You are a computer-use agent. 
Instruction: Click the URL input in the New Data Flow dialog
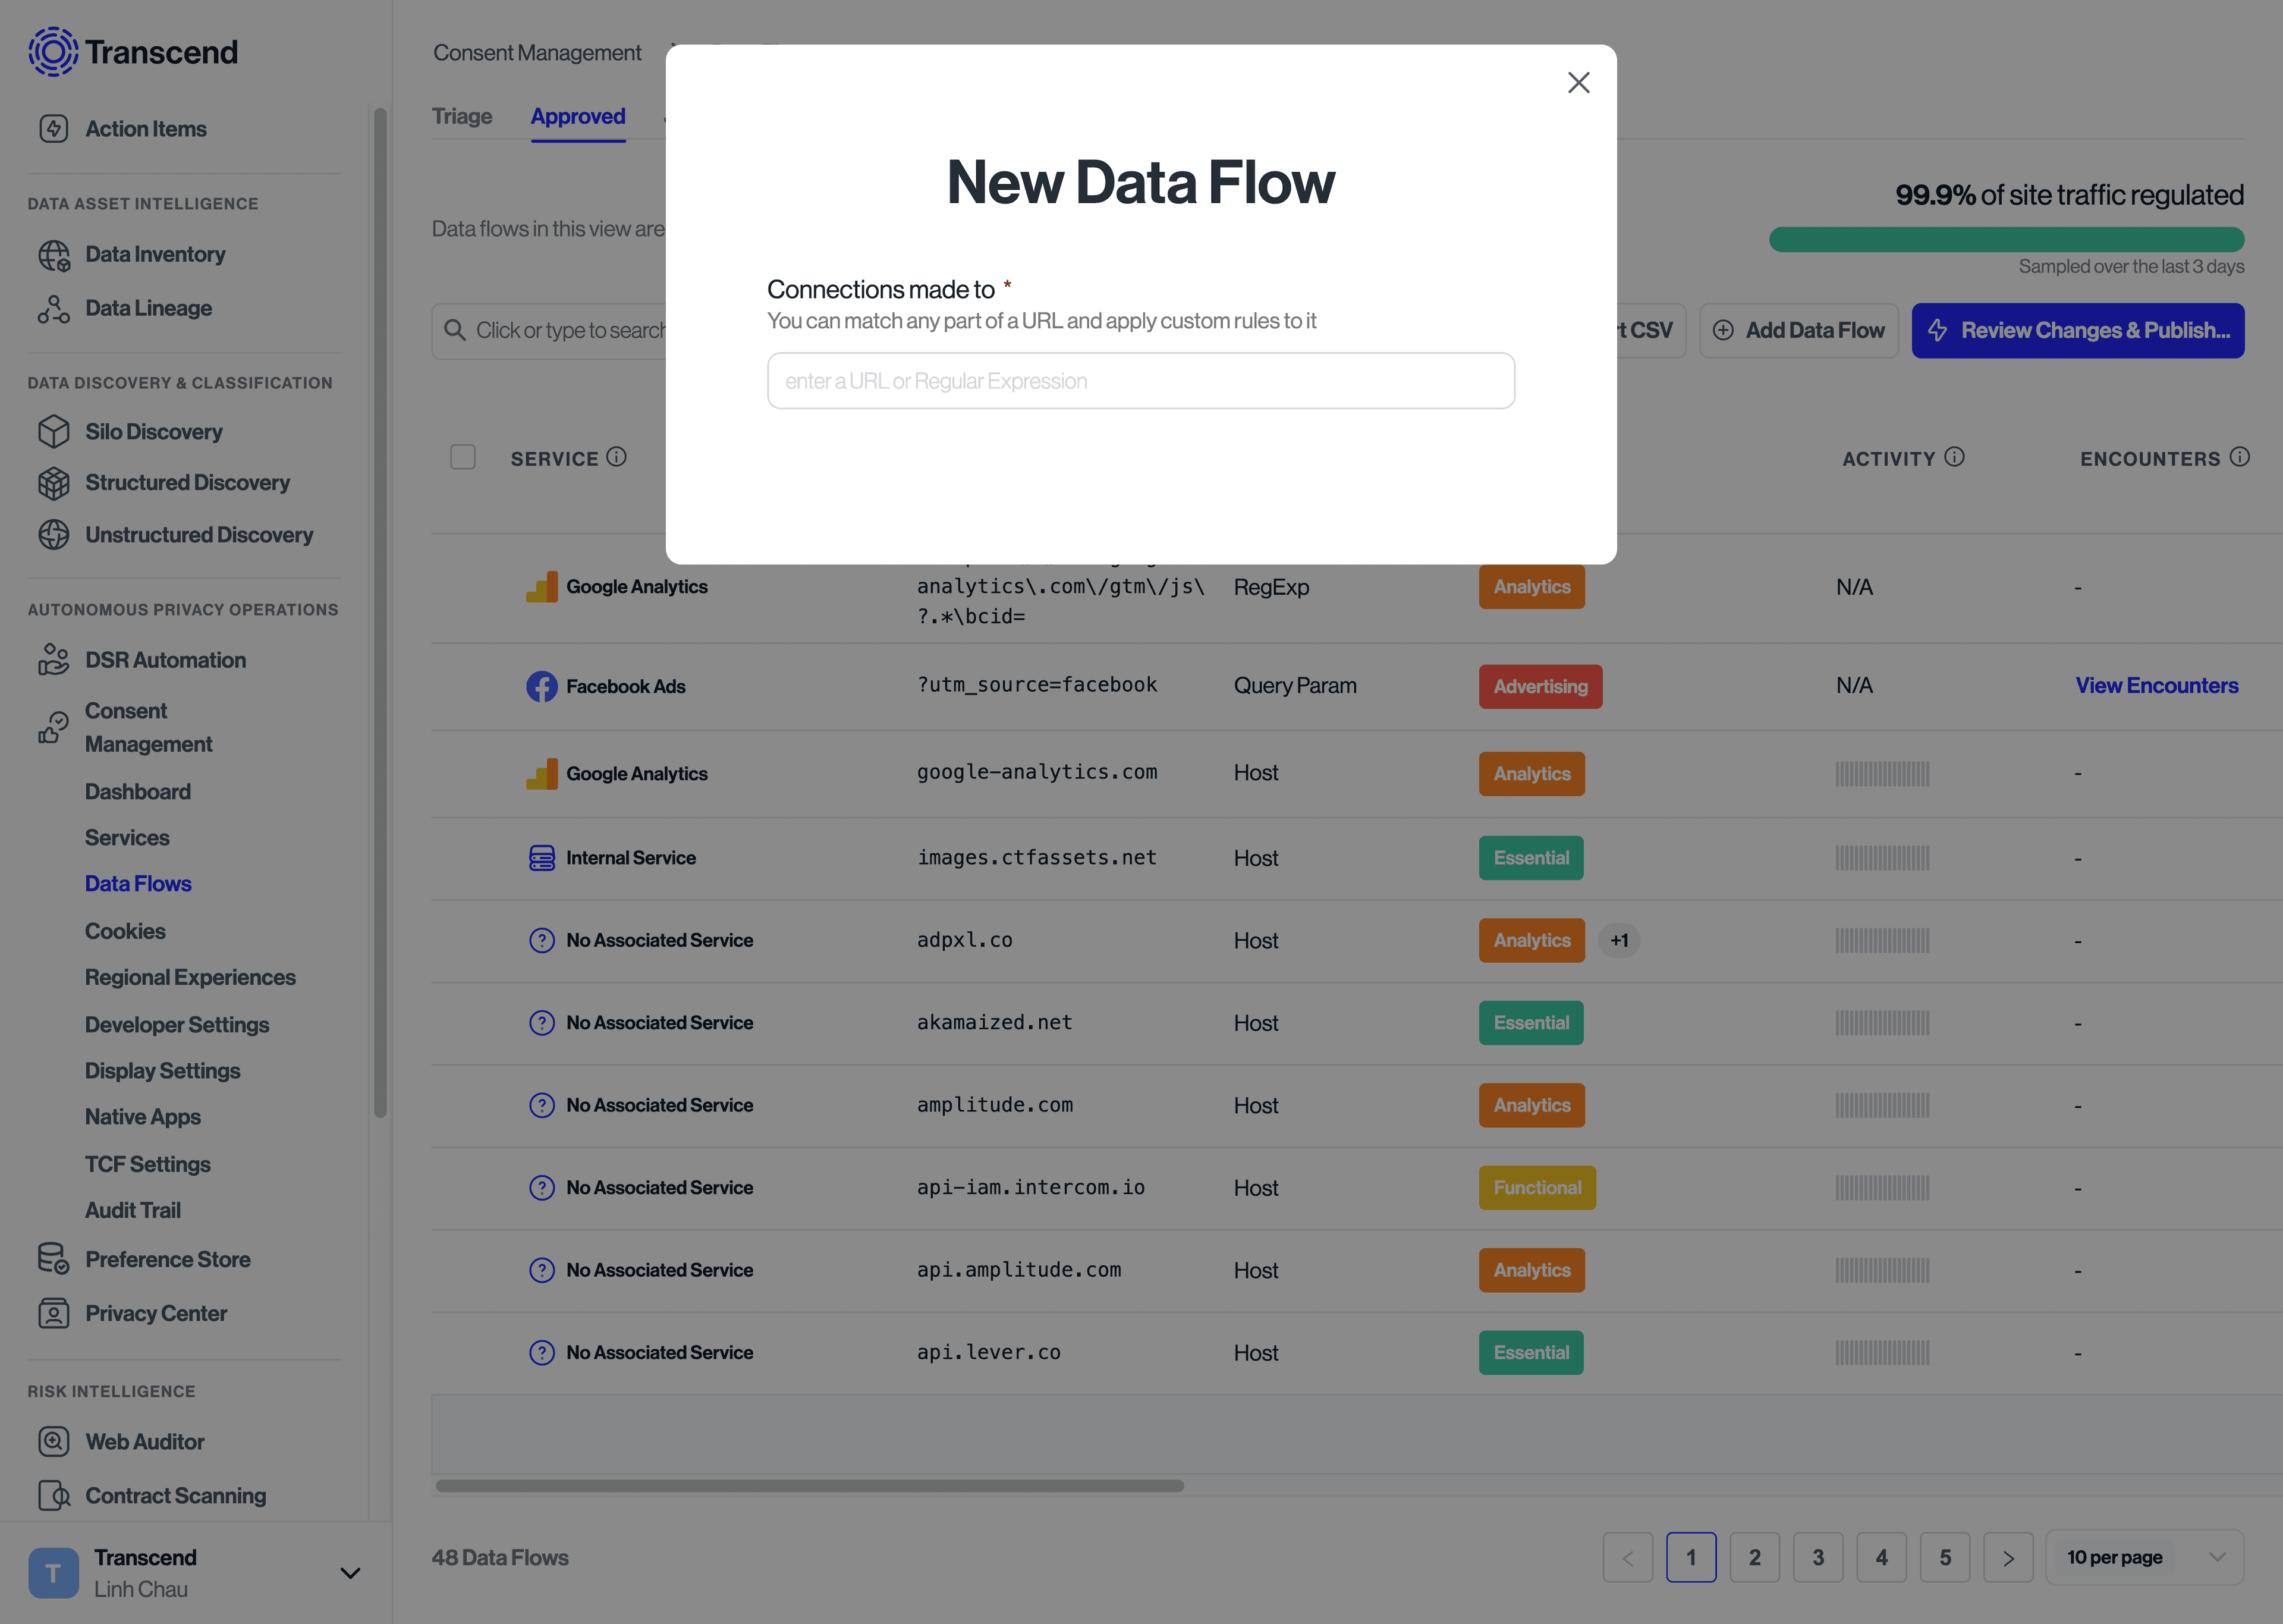coord(1140,380)
